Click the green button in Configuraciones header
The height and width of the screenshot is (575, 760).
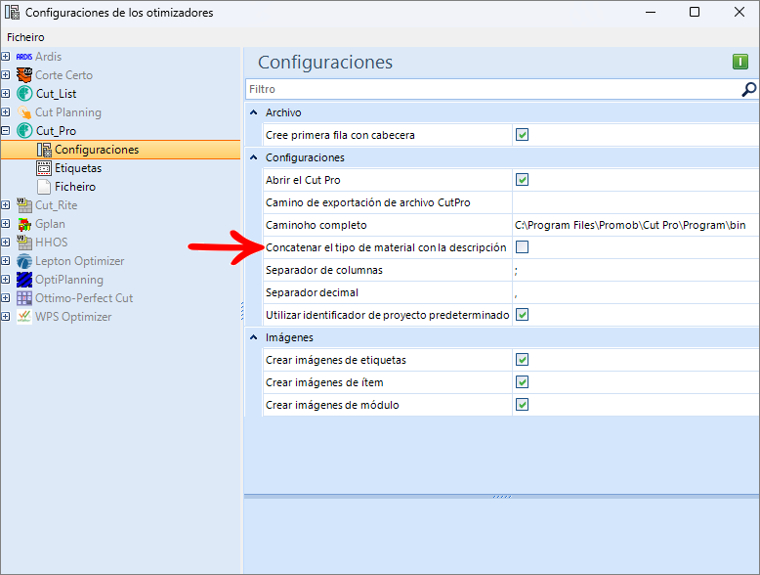[x=740, y=63]
